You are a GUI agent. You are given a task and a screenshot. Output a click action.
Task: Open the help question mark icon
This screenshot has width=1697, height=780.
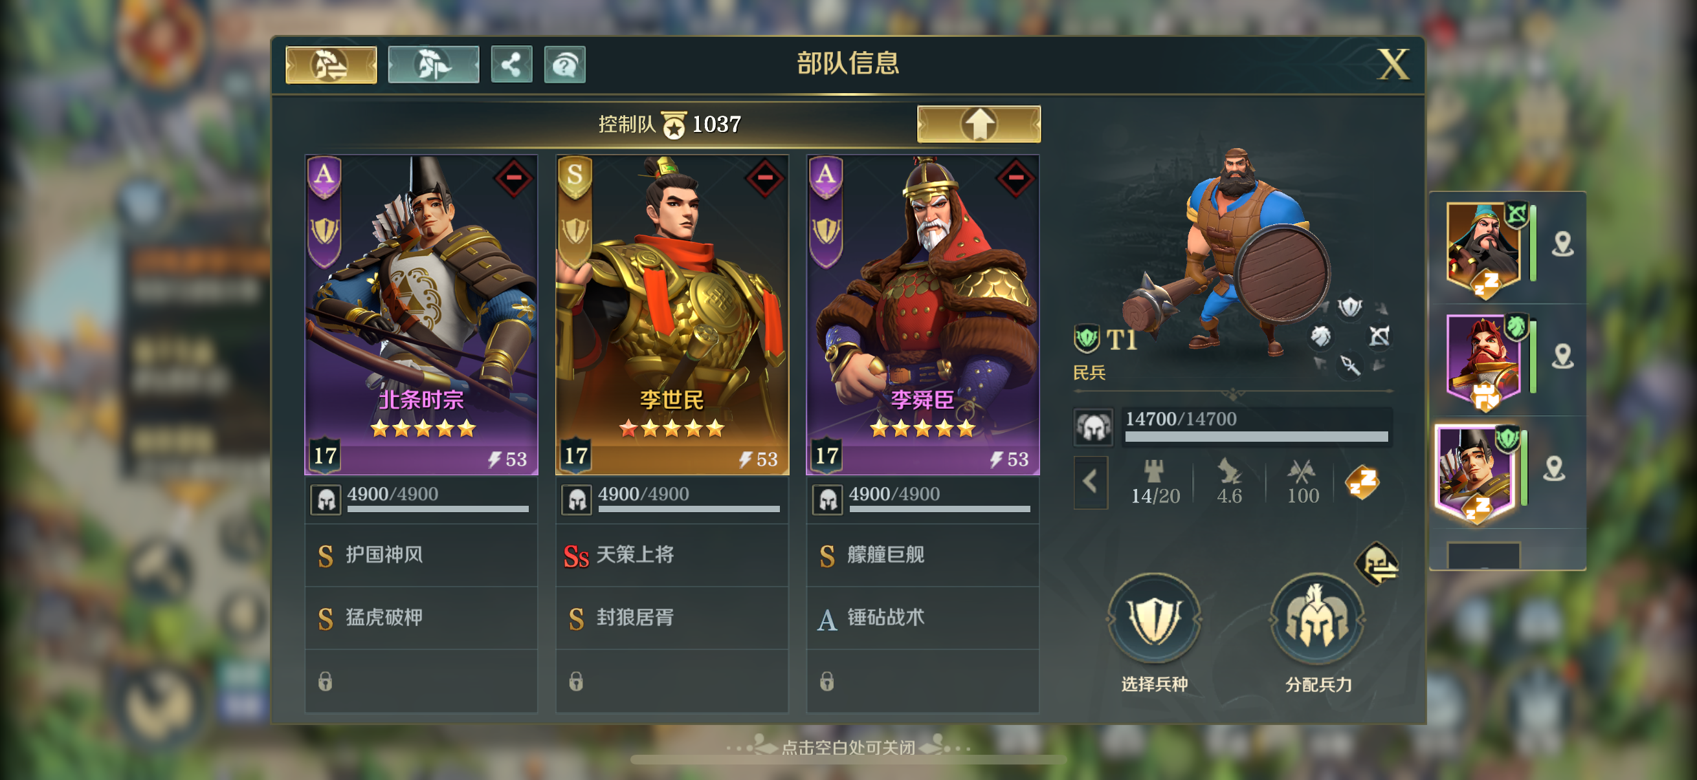click(564, 65)
